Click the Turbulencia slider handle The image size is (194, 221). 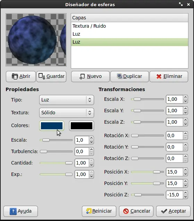[x=43, y=151]
